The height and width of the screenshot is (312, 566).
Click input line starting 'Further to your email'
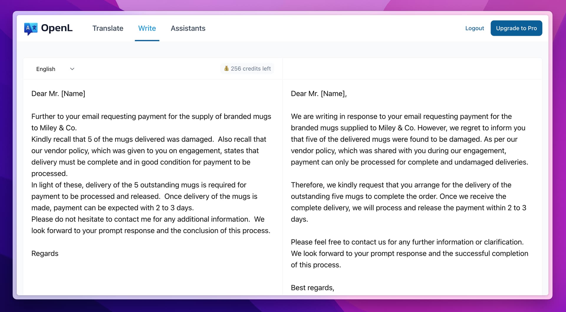coord(151,116)
